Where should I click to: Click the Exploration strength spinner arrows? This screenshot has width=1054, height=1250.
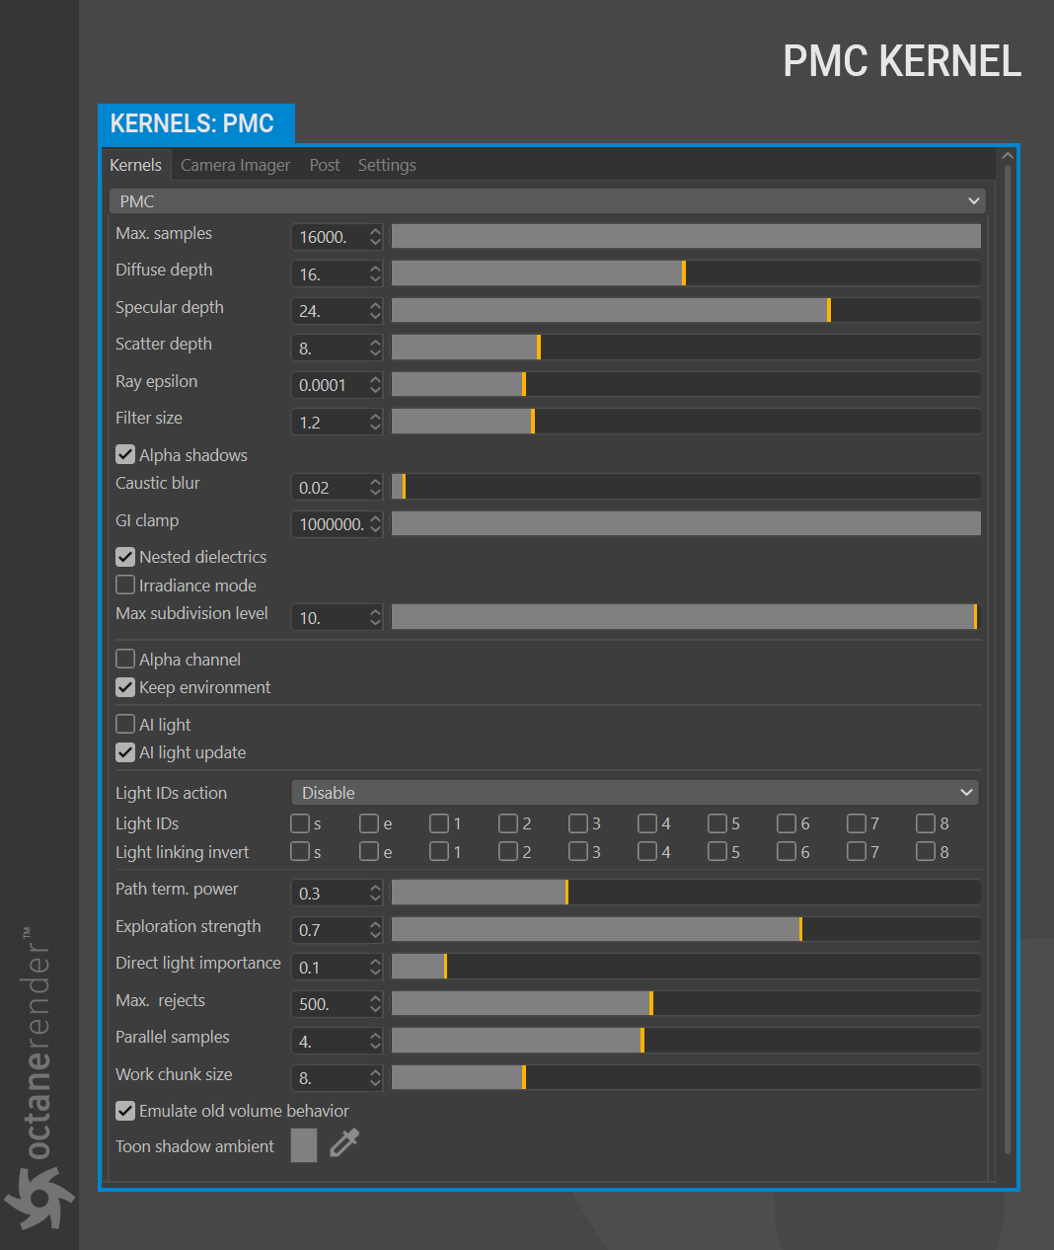click(375, 930)
